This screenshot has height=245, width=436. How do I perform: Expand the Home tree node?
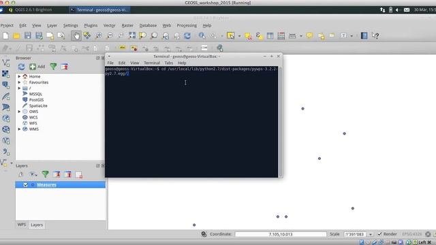19,76
